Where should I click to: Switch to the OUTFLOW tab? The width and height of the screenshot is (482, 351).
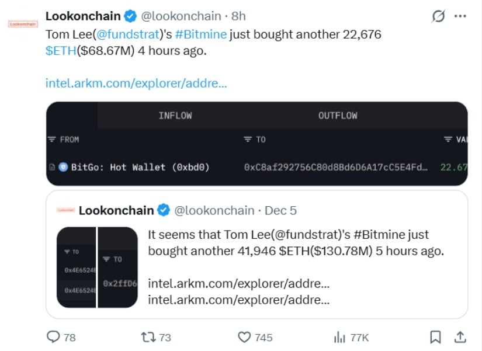pyautogui.click(x=338, y=116)
